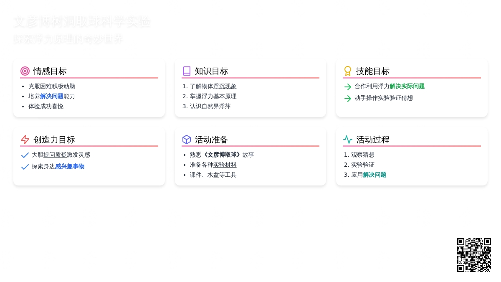Select the 活动过程 card heading
Viewport: 501px width, 282px height.
click(x=373, y=140)
